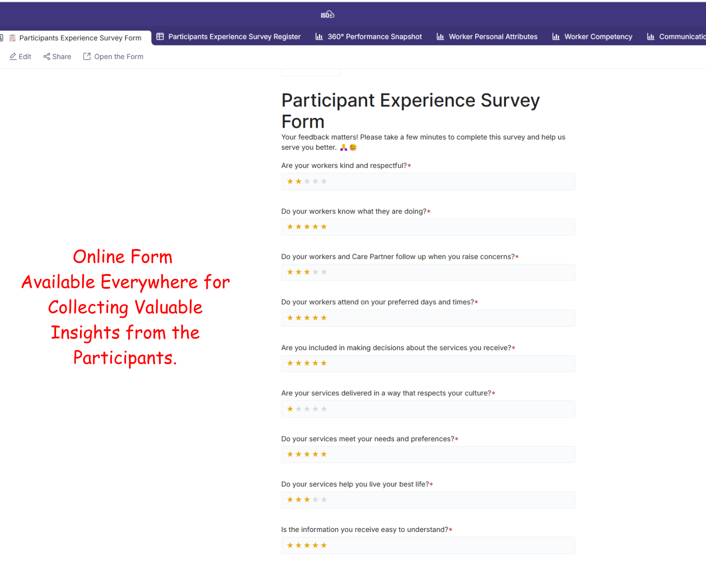Click the pencil Edit icon
The width and height of the screenshot is (706, 564).
pyautogui.click(x=13, y=56)
